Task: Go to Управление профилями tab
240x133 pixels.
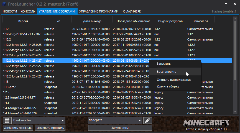Action: 99,11
